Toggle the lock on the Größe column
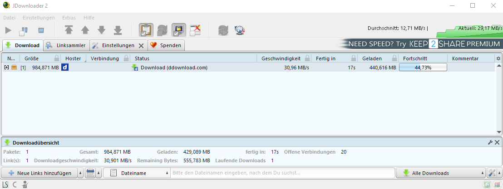This screenshot has height=189, width=503. 57,58
